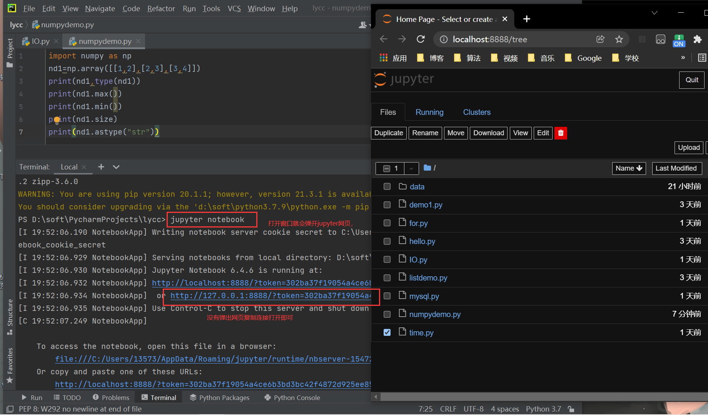Open the PyCharm user account icon

[363, 25]
